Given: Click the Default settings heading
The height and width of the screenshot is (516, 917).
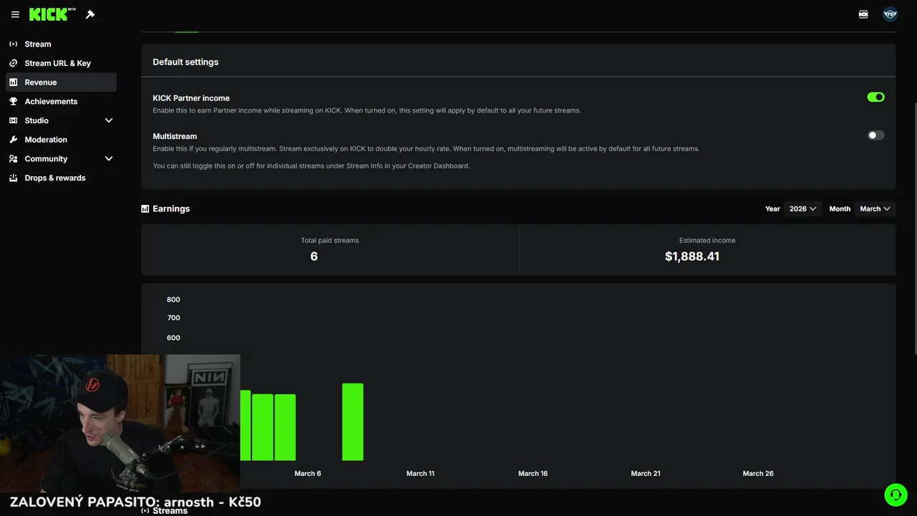Looking at the screenshot, I should (x=186, y=62).
